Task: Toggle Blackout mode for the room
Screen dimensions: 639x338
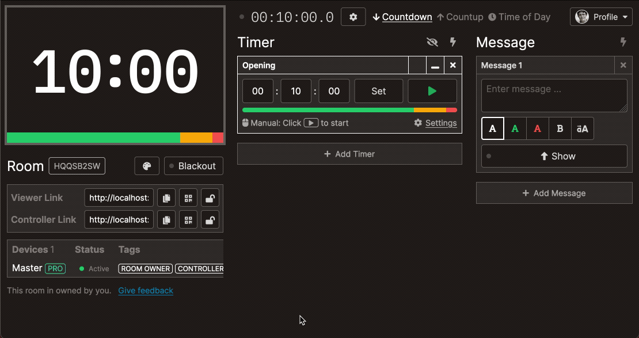Action: [193, 166]
